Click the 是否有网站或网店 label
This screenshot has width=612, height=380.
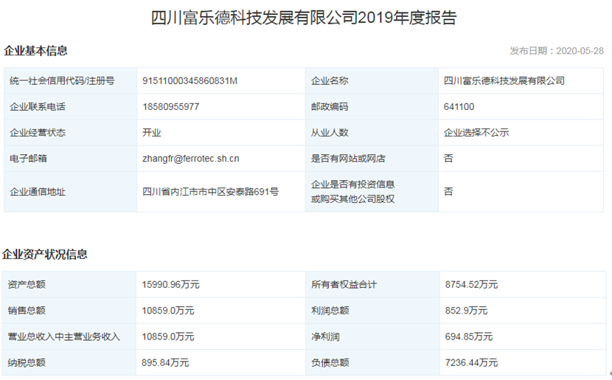348,158
